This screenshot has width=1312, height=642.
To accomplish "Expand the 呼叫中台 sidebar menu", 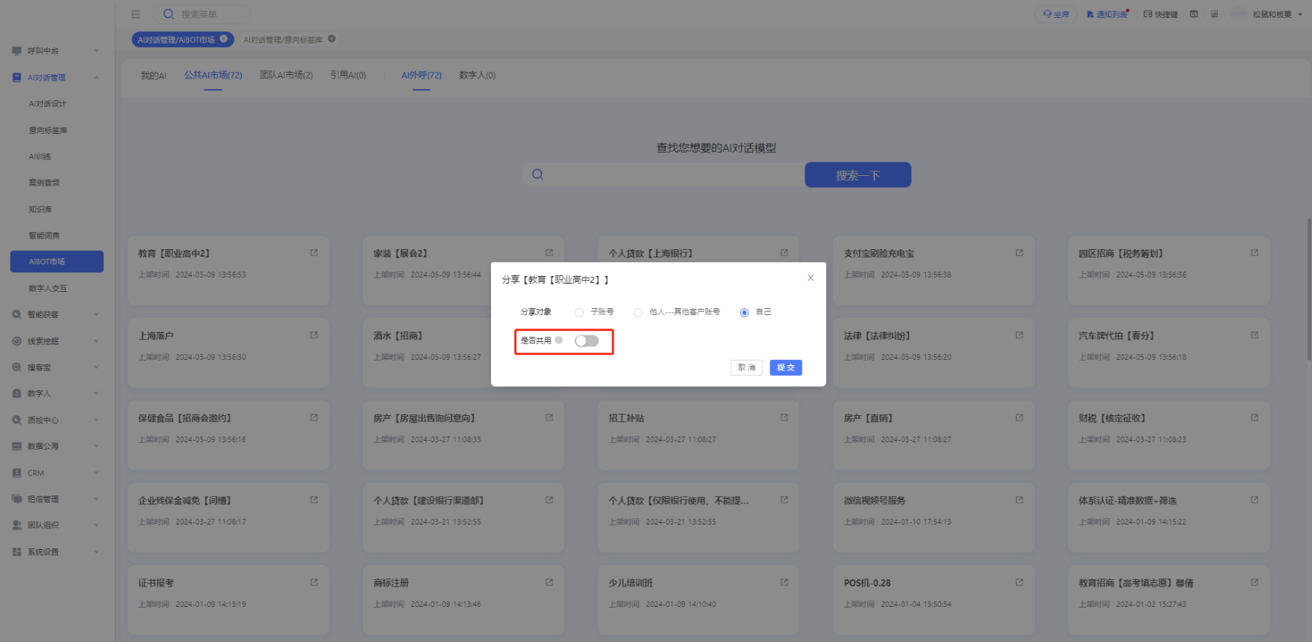I will 56,51.
